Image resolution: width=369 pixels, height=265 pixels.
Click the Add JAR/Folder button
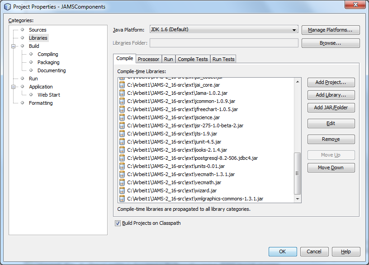coord(331,107)
